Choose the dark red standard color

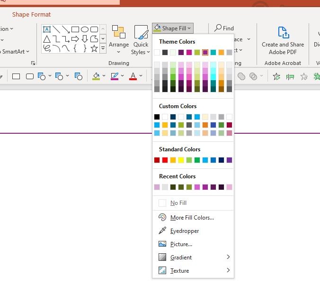point(157,160)
